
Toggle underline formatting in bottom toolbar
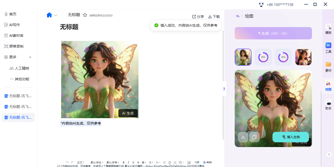133,162
